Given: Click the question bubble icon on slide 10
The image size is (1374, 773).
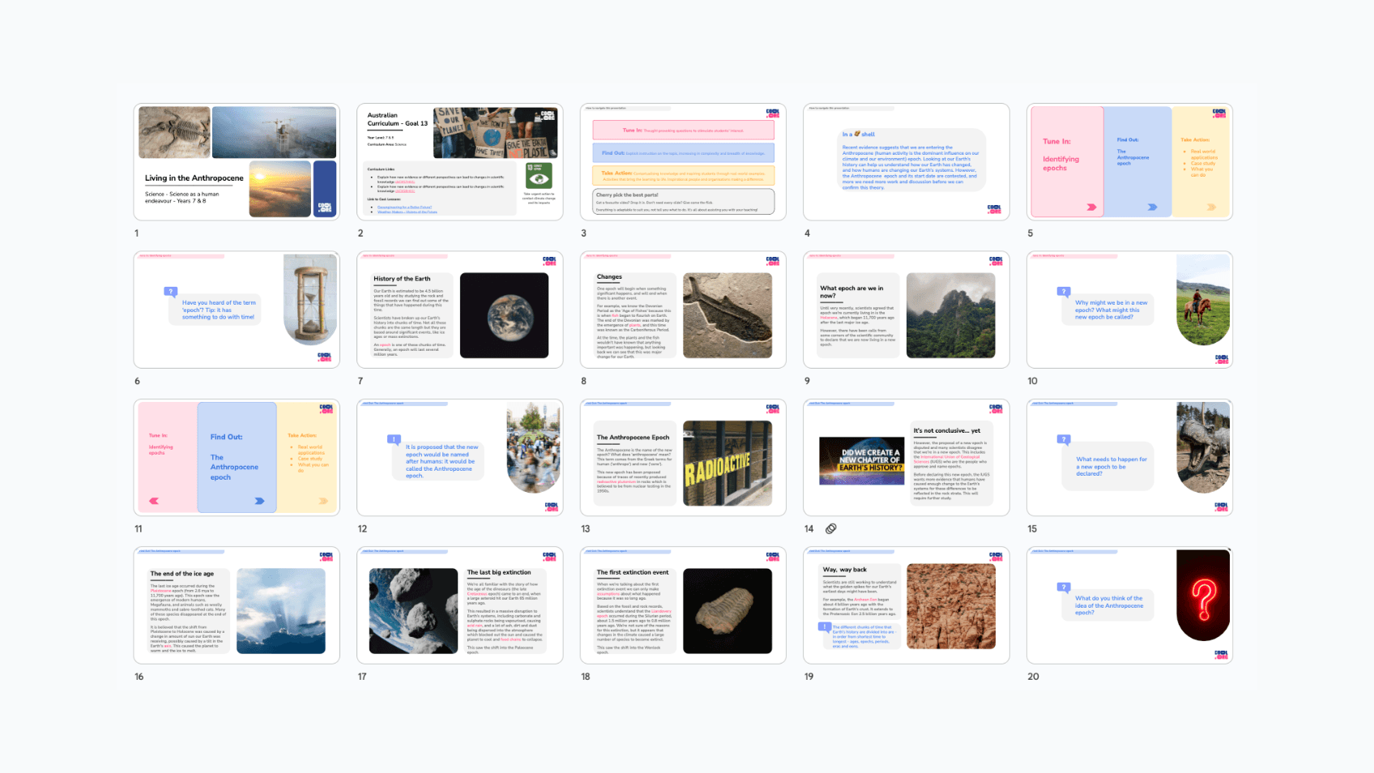Looking at the screenshot, I should [x=1064, y=292].
